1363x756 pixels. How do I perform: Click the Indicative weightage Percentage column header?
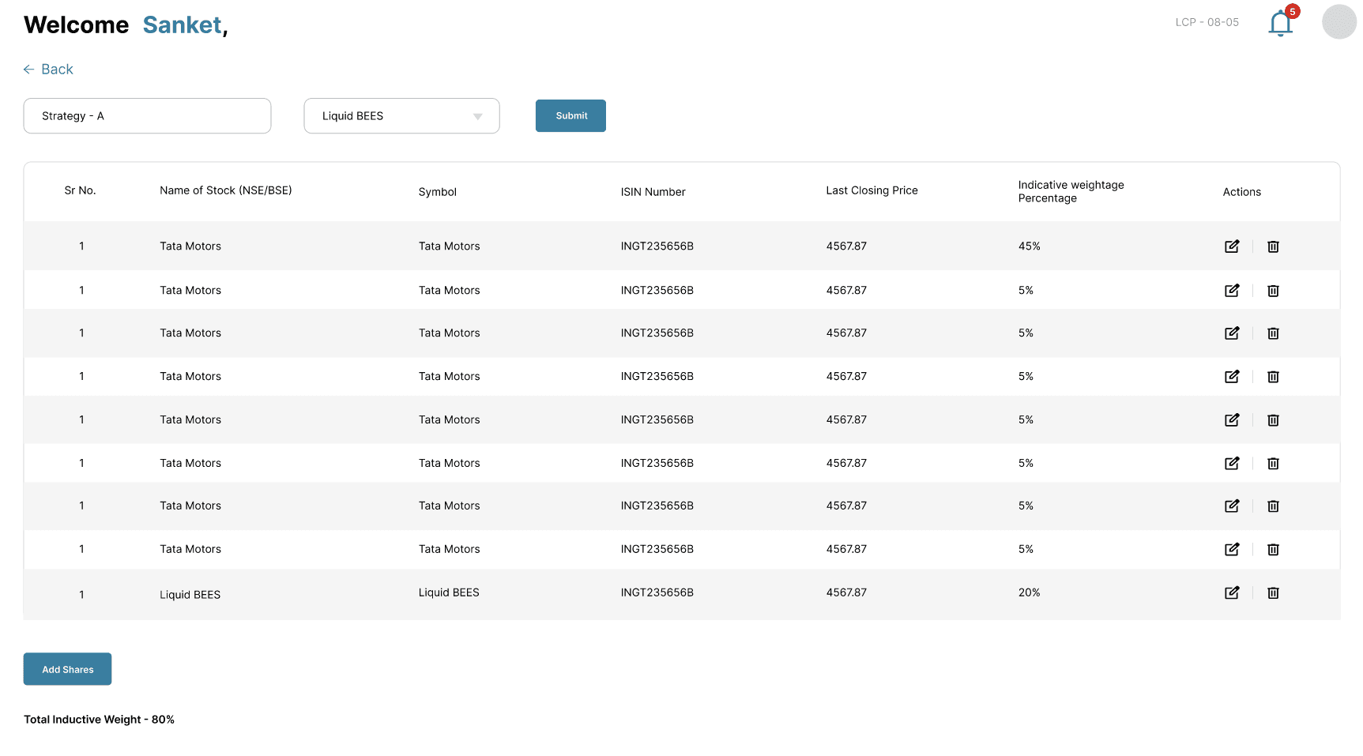tap(1070, 191)
